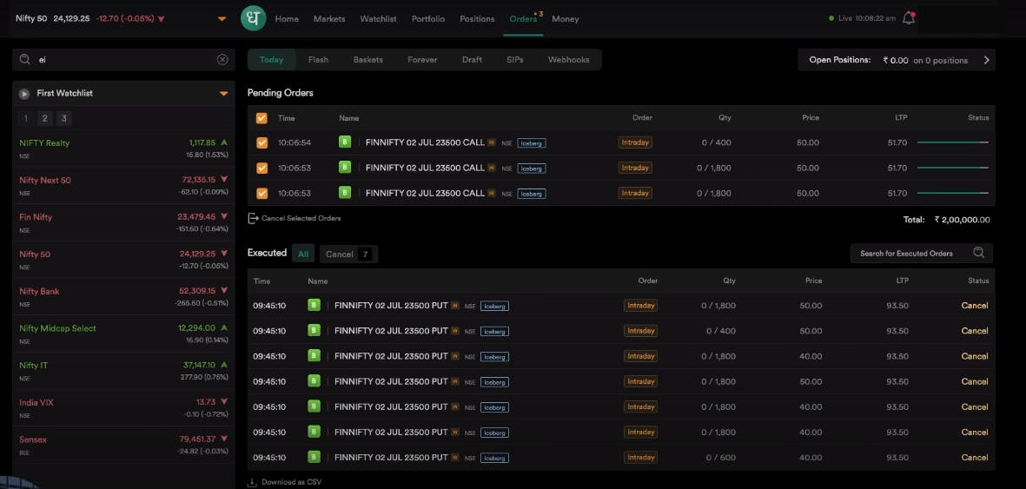
Task: Click the Cancel Selected Orders icon
Action: (253, 218)
